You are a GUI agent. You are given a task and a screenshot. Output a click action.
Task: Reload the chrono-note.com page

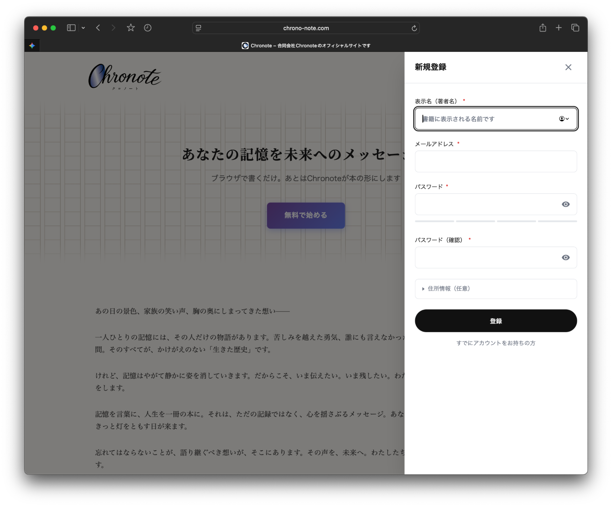[x=414, y=28]
